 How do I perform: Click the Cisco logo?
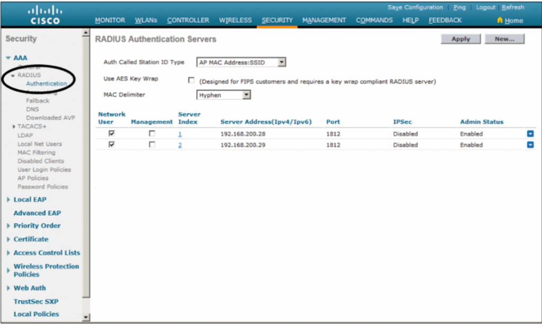point(46,15)
